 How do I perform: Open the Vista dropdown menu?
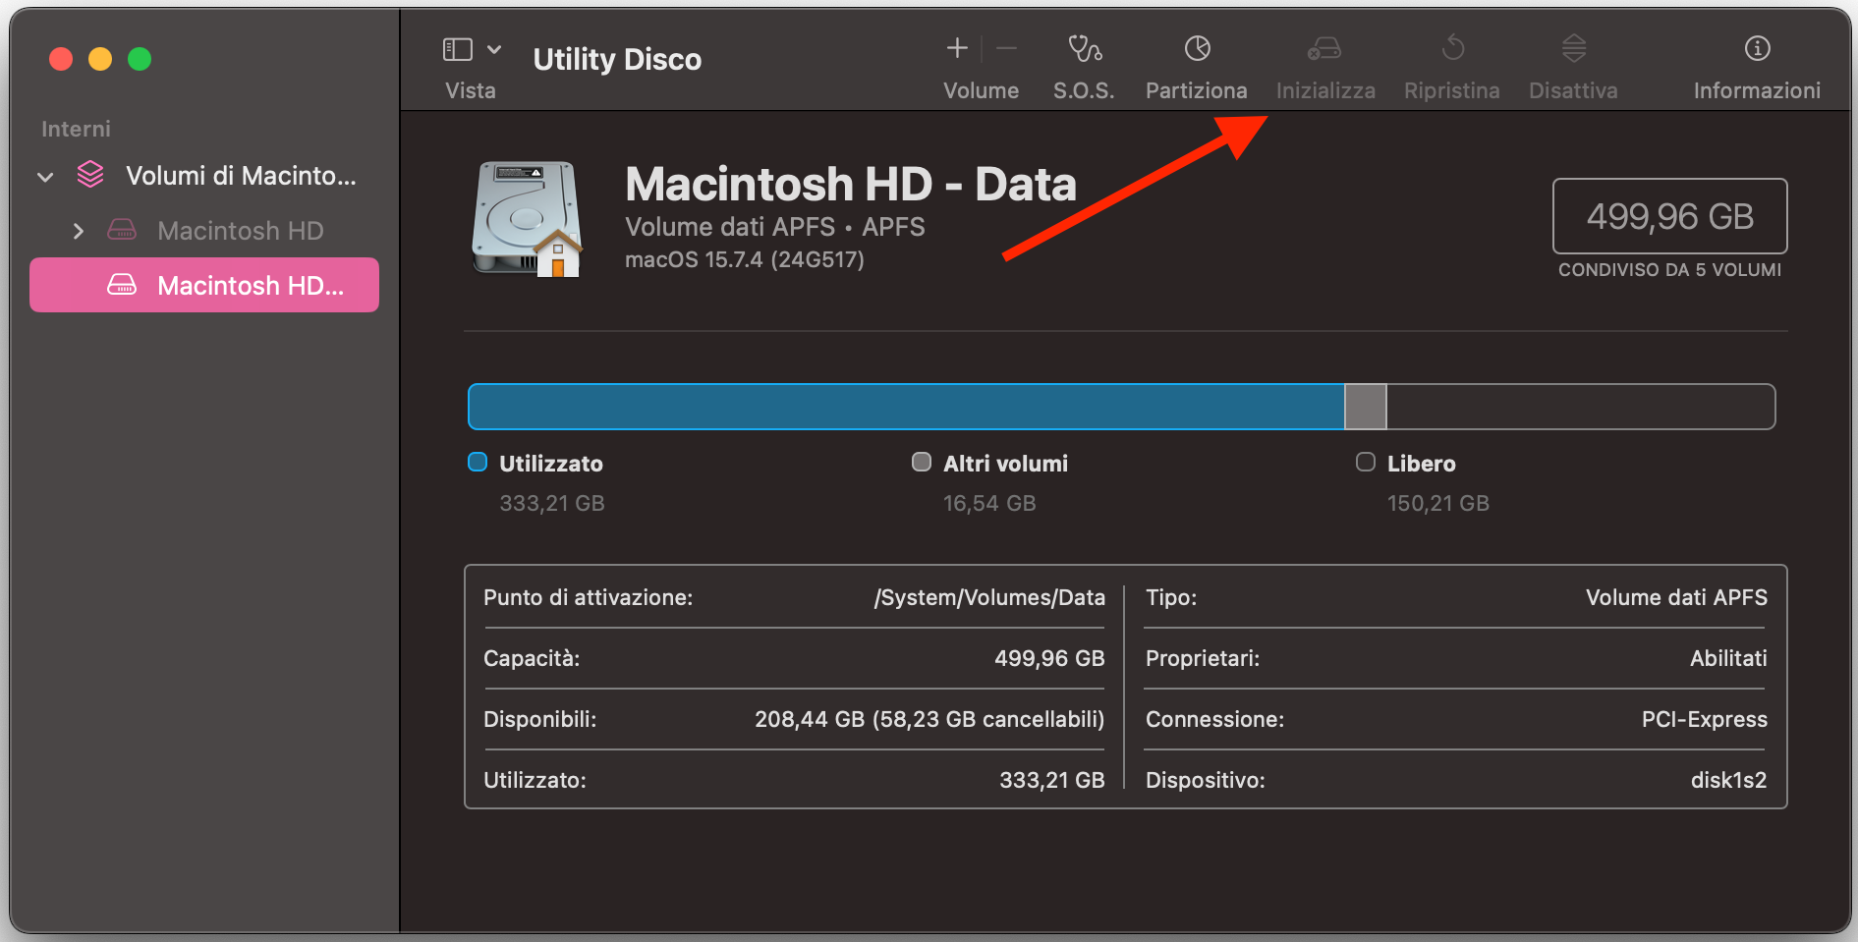tap(494, 48)
